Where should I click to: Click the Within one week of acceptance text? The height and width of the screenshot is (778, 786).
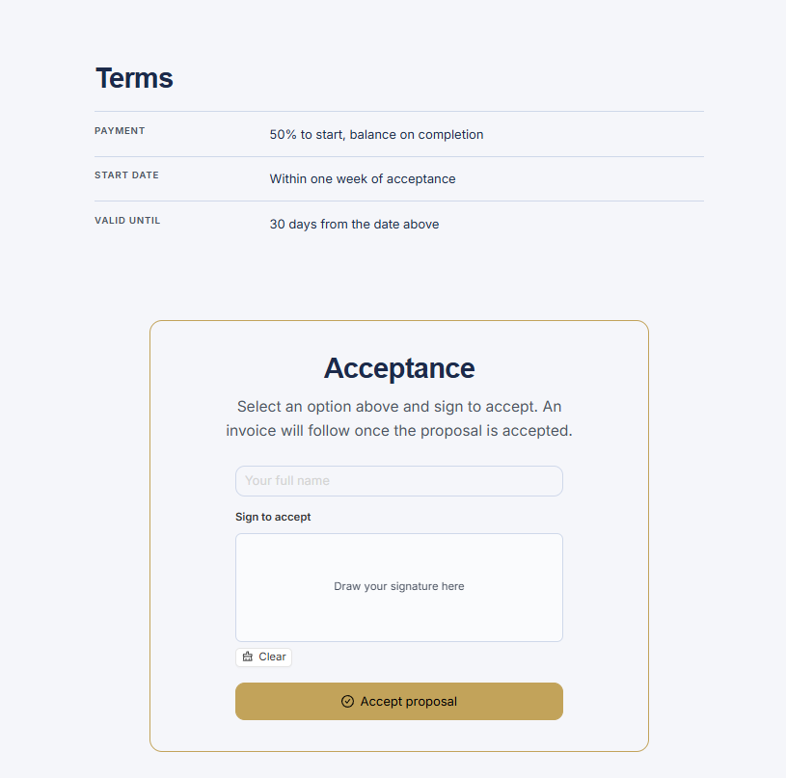(363, 179)
